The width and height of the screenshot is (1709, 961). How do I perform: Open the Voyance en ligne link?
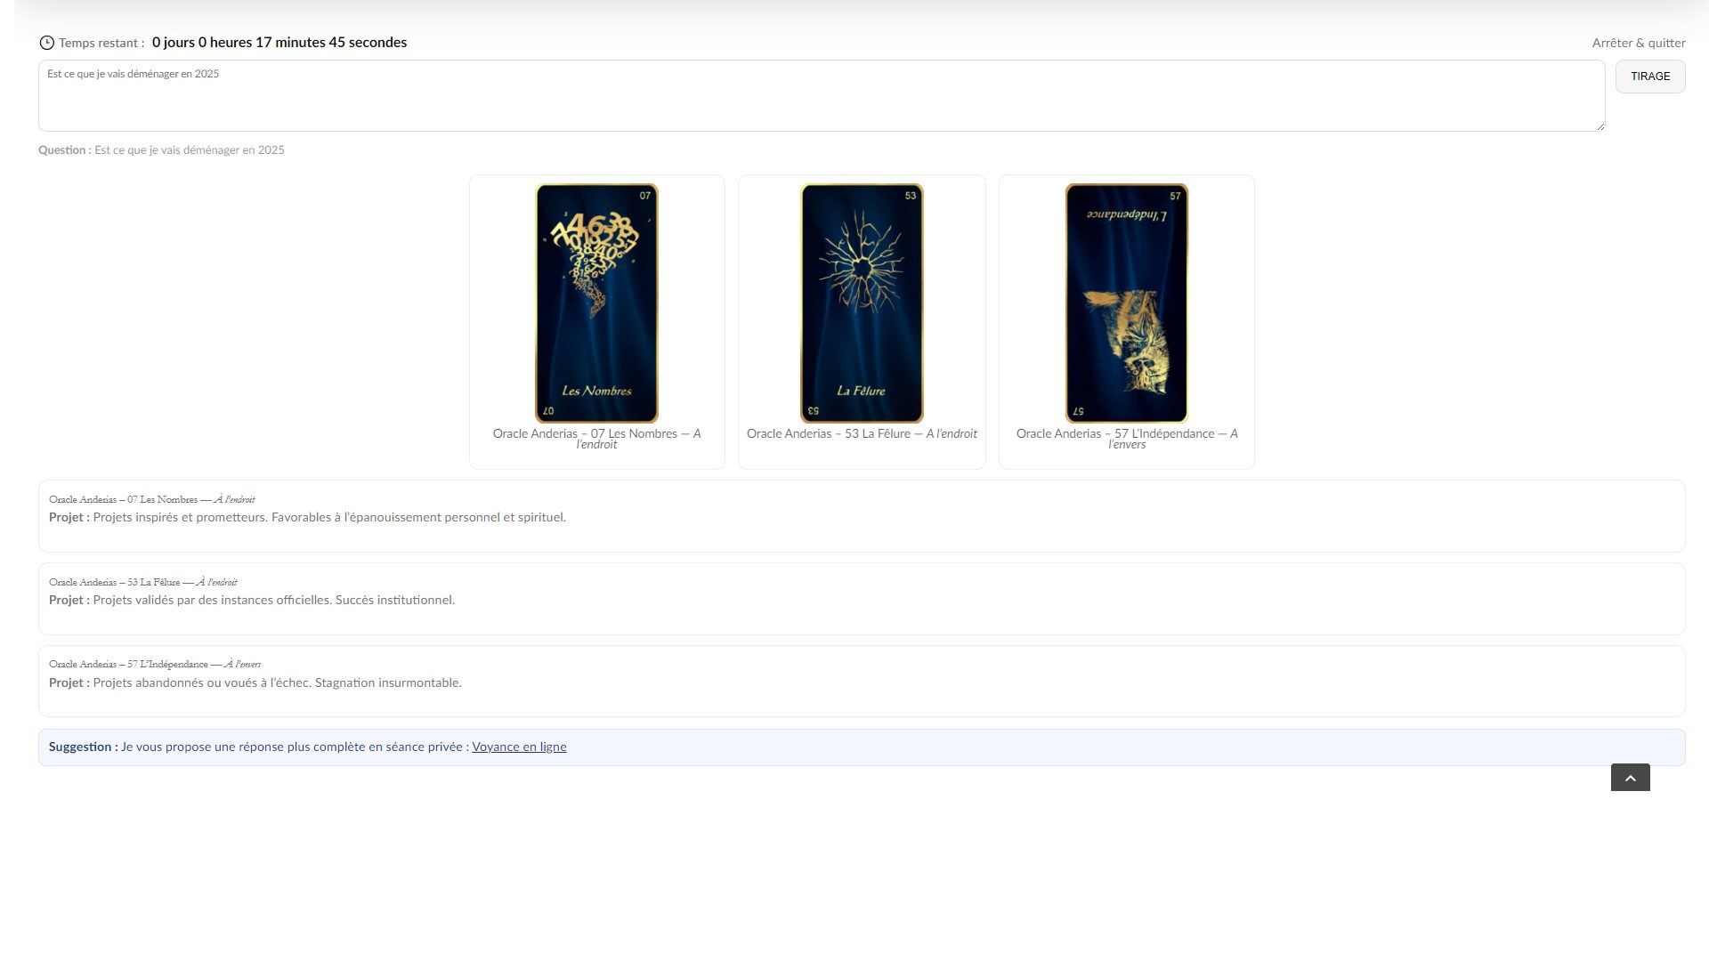[x=519, y=747]
